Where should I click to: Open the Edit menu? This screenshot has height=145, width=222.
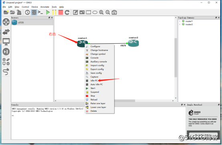[10, 7]
